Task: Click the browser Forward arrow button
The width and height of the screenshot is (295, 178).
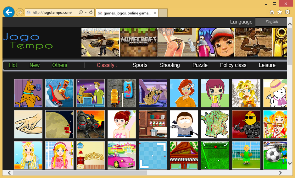Action: tap(19, 12)
